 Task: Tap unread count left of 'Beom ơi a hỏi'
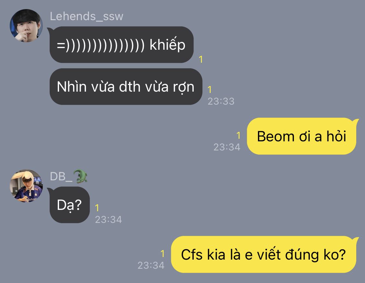pos(238,135)
